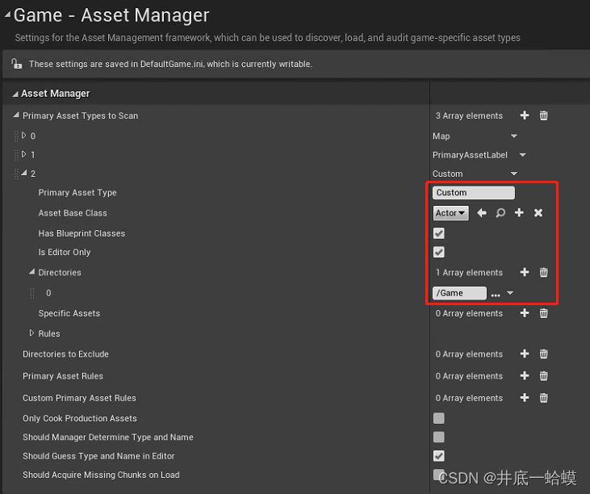Select the Primary Asset Type label
Viewport: 590px width, 494px height.
pos(77,193)
